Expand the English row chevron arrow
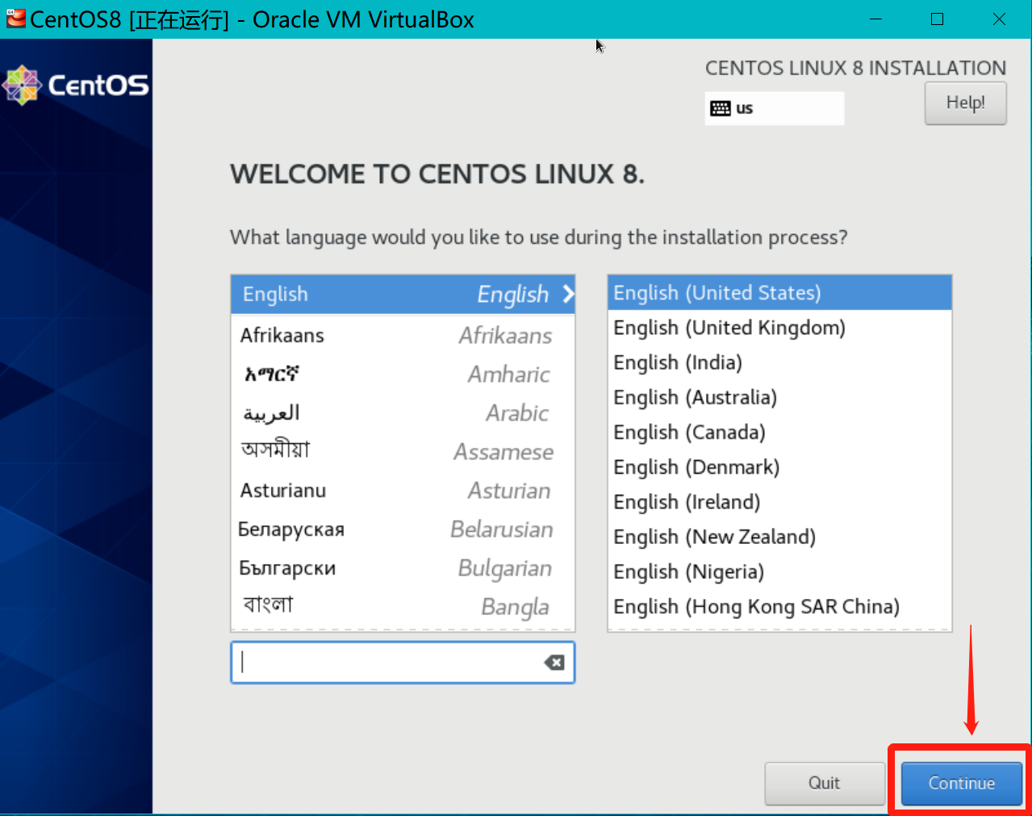The height and width of the screenshot is (816, 1032). [568, 294]
